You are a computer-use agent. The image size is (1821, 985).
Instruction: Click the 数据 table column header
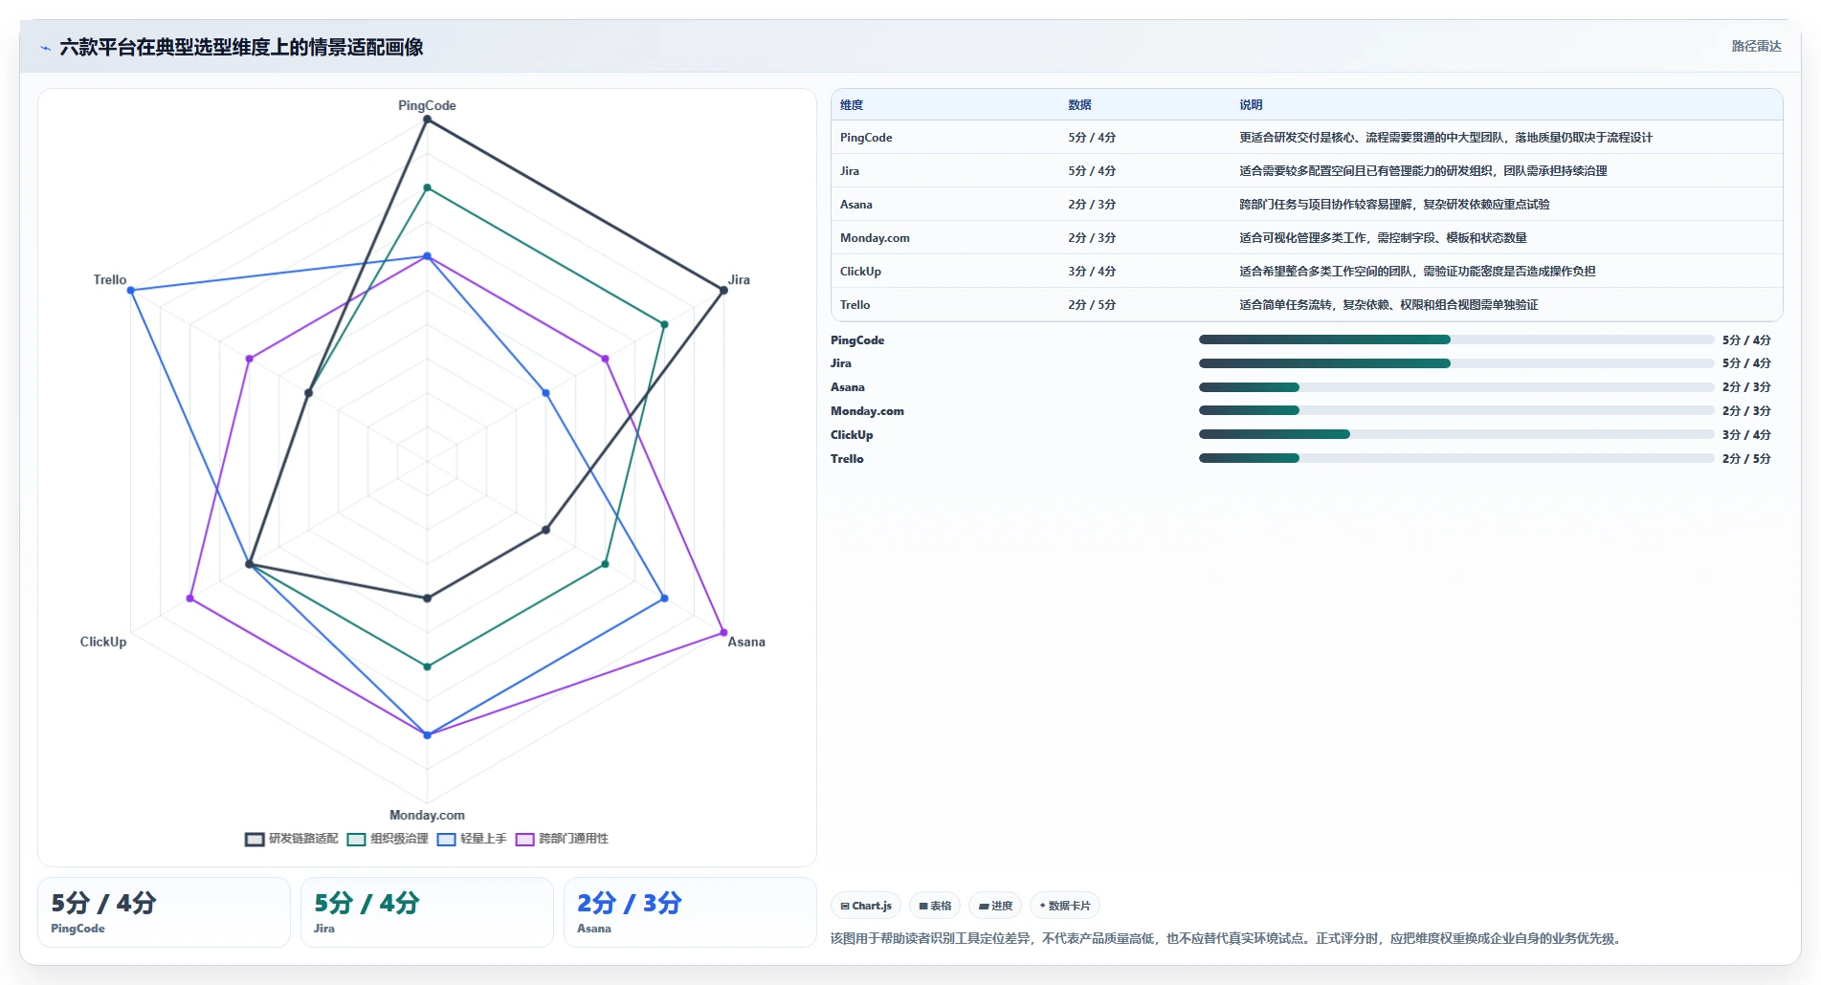(x=1079, y=105)
